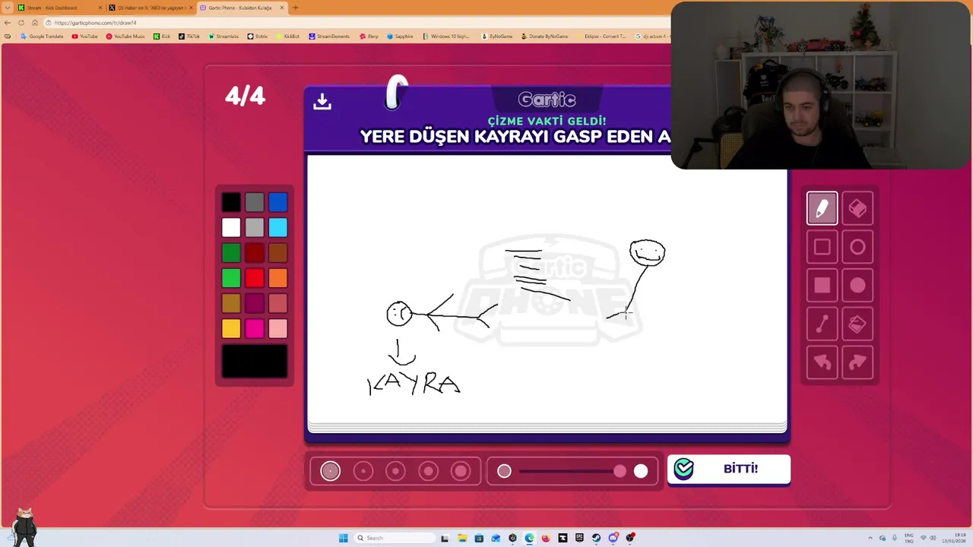Open Microsoft Store from the taskbar
Viewport: 973px width, 547px height.
pyautogui.click(x=479, y=538)
